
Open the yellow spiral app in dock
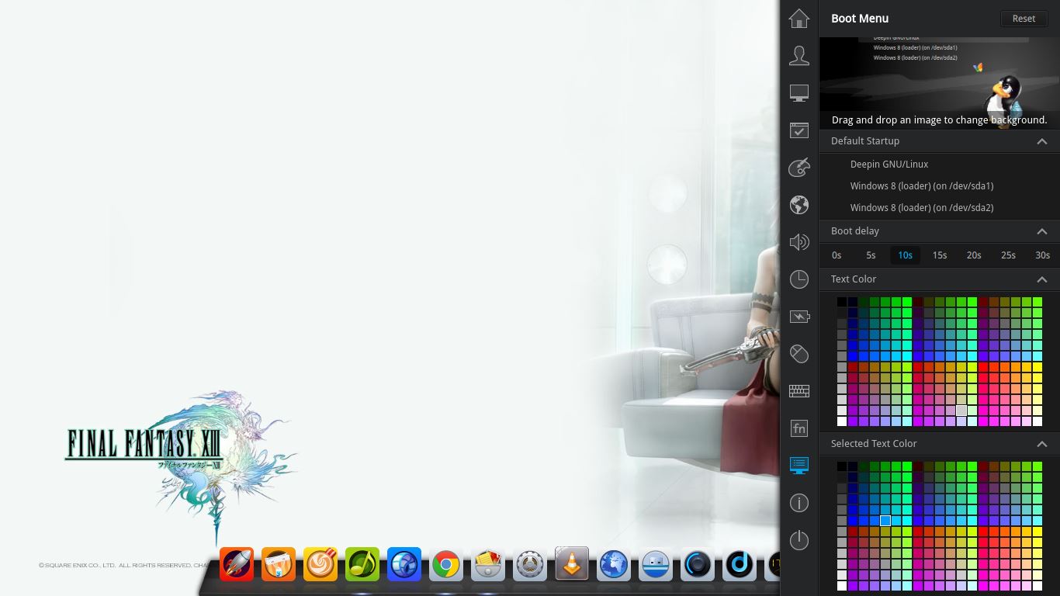pos(320,564)
